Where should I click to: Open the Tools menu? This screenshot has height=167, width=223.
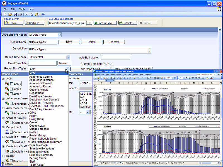(x=22, y=9)
